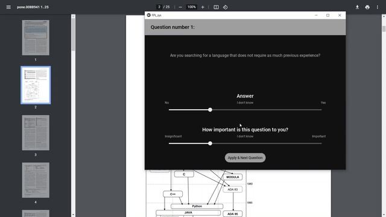Select page 1 thumbnail
The height and width of the screenshot is (217, 386).
(x=36, y=37)
